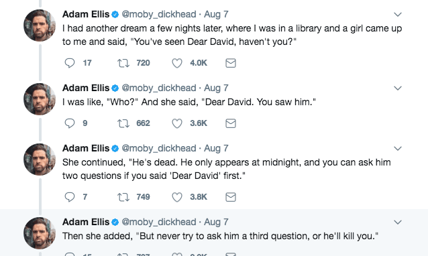This screenshot has width=428, height=256.
Task: Expand options on the "Then she added" tweet
Action: (x=398, y=222)
